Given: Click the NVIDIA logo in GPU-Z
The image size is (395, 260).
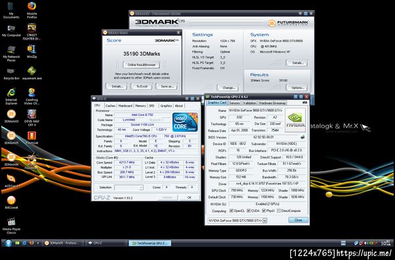Looking at the screenshot, I should point(295,120).
